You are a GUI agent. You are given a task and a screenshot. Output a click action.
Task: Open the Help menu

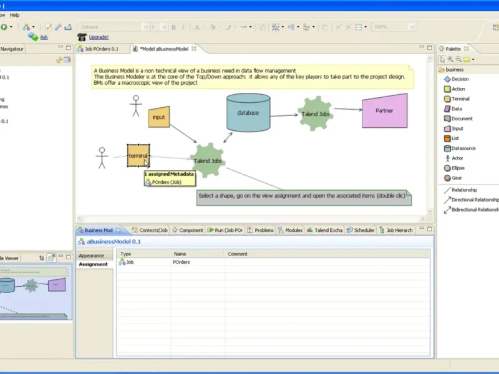pyautogui.click(x=14, y=15)
